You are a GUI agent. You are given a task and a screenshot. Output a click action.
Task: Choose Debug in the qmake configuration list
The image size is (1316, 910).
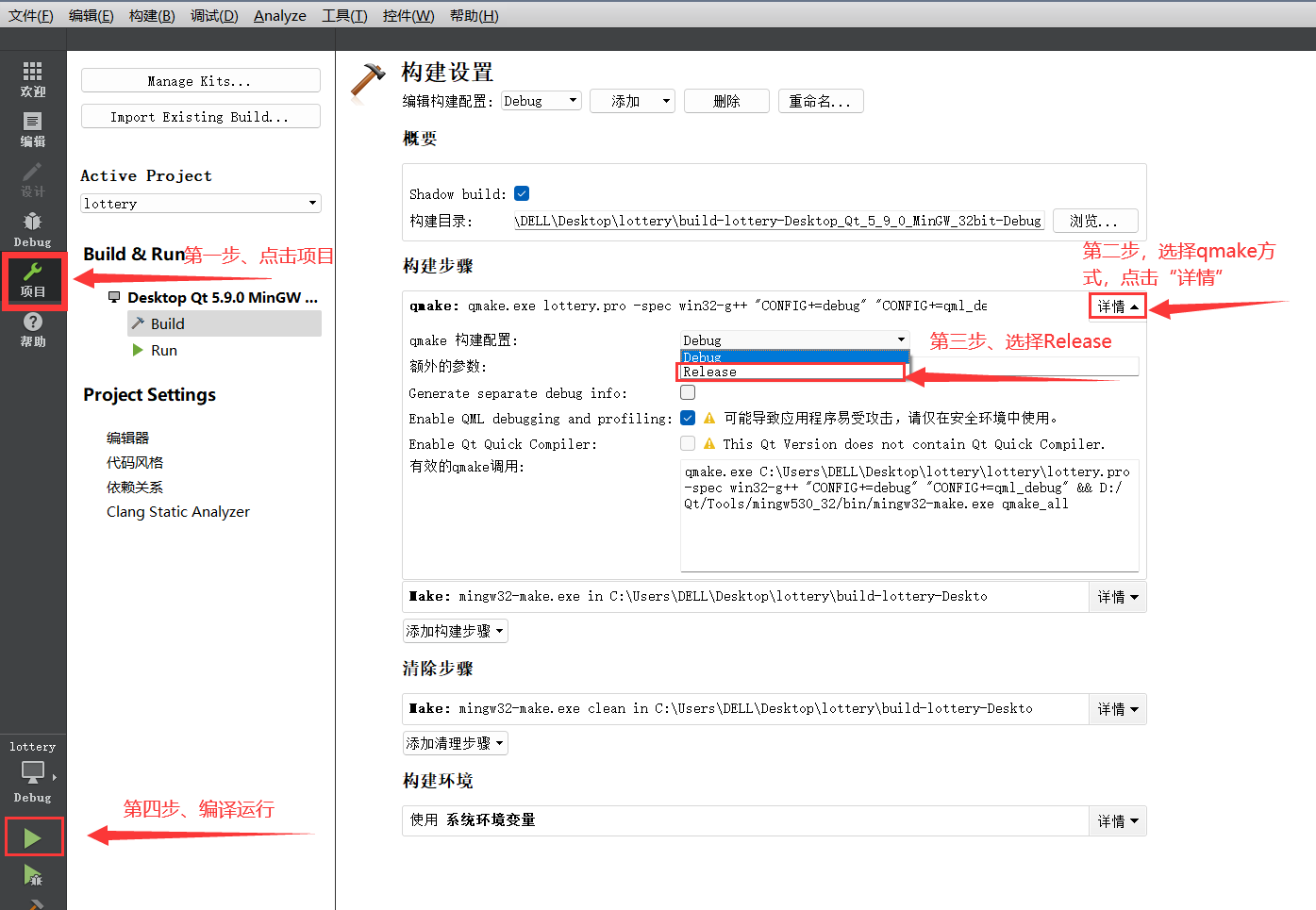tap(794, 357)
